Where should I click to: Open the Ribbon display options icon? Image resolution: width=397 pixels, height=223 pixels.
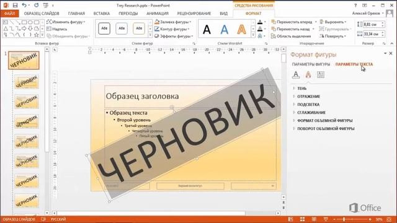(x=365, y=6)
